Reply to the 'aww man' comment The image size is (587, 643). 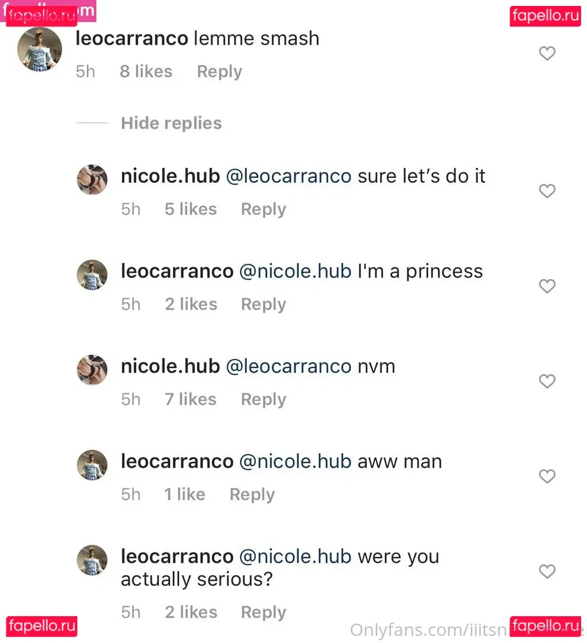point(252,494)
